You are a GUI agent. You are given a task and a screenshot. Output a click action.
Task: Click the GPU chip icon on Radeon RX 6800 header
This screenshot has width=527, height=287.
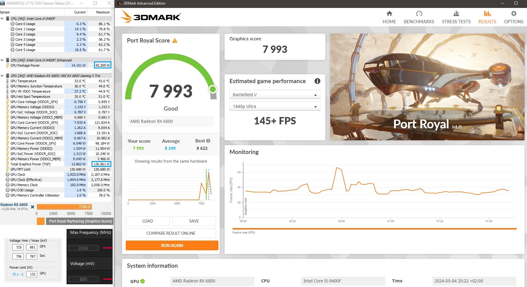point(8,76)
